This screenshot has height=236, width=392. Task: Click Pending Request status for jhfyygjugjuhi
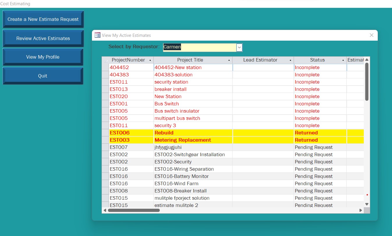coord(314,147)
